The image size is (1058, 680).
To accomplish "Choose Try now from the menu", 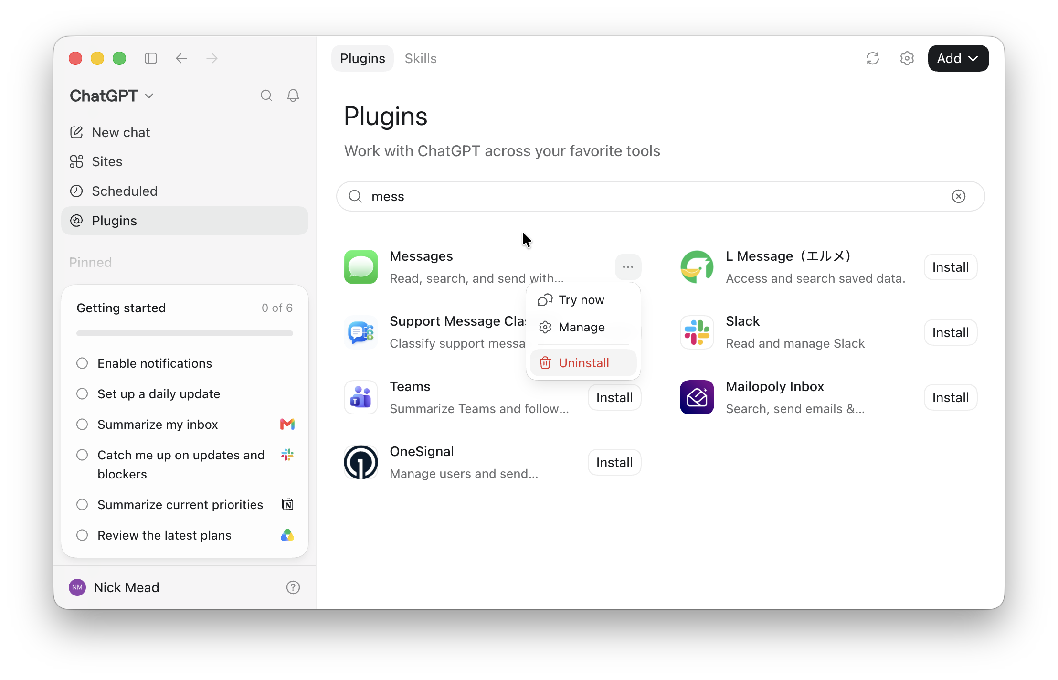I will 583,300.
